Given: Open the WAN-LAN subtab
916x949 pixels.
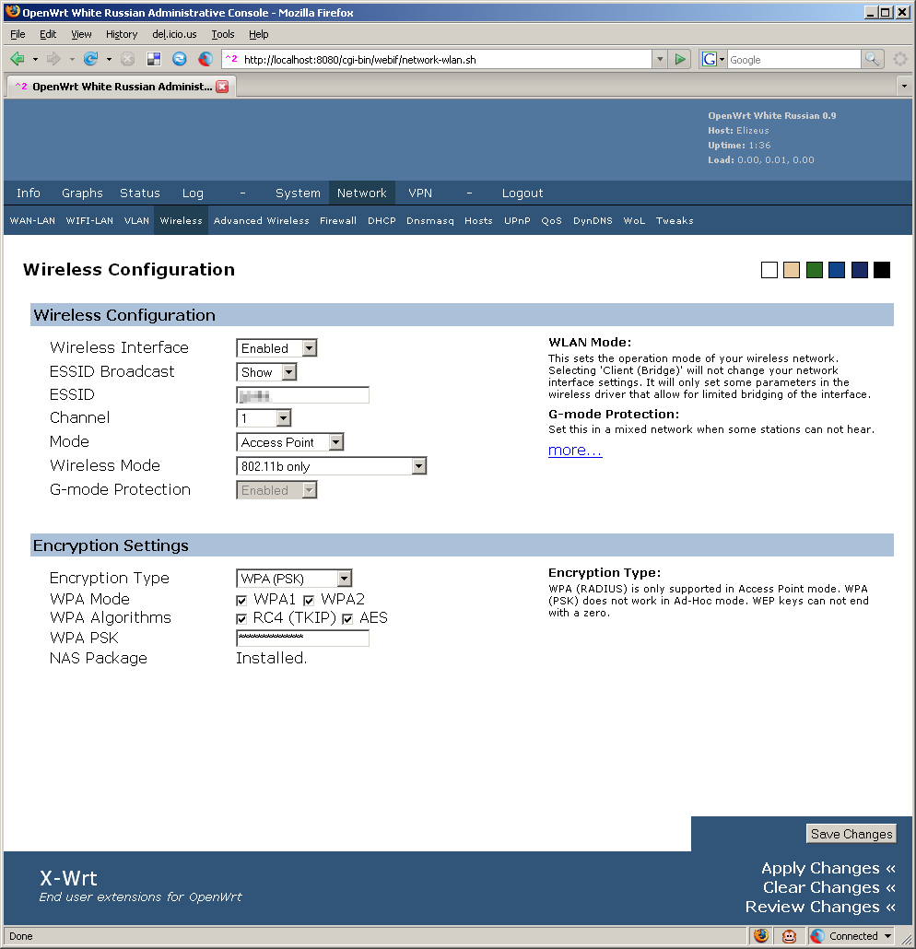Looking at the screenshot, I should click(x=32, y=221).
